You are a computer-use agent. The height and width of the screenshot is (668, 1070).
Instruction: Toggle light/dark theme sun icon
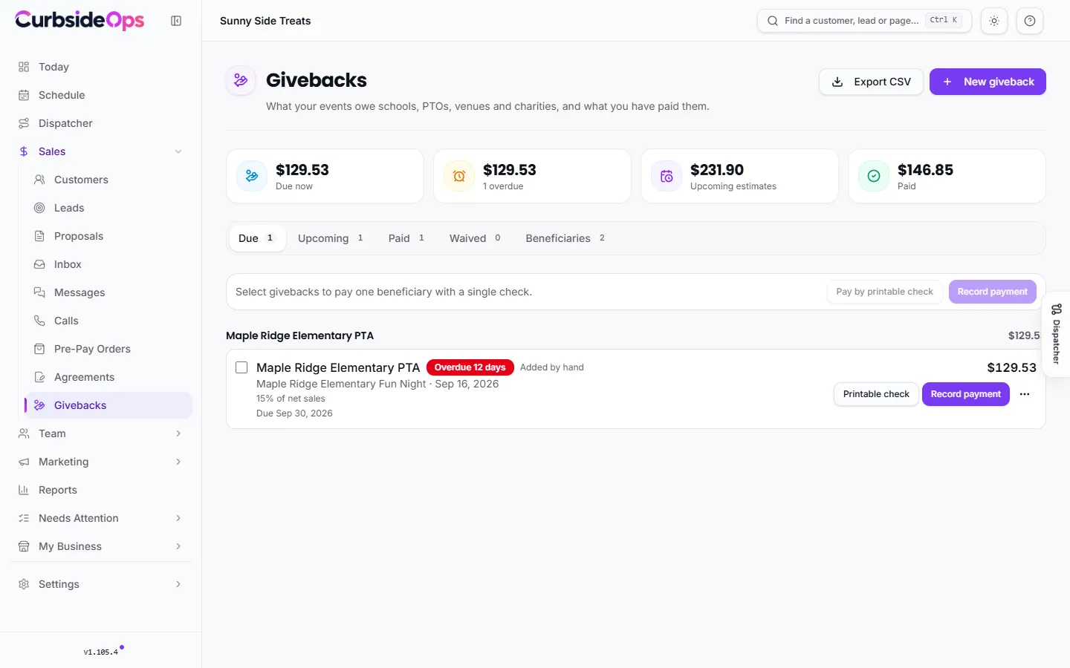point(994,21)
